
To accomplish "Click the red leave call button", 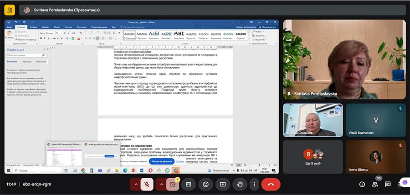I will pyautogui.click(x=271, y=184).
